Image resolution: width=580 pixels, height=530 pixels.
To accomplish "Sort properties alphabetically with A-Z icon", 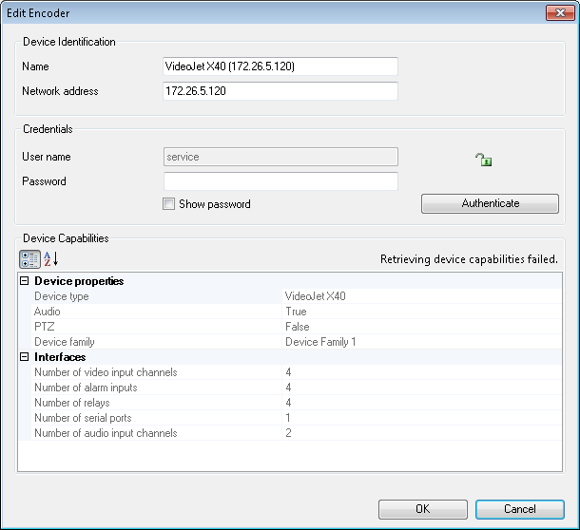I will click(51, 259).
